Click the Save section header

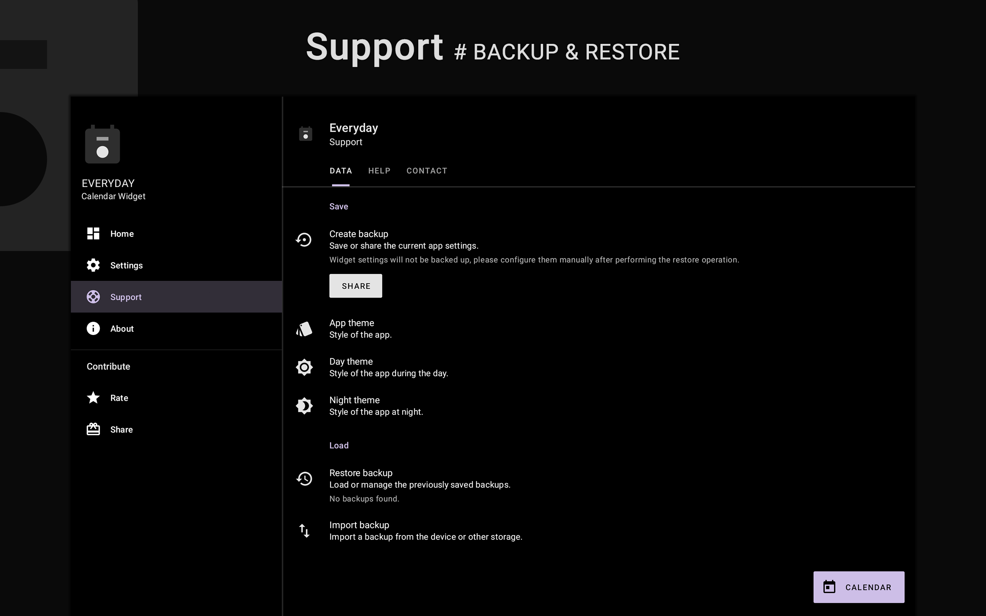pyautogui.click(x=339, y=207)
